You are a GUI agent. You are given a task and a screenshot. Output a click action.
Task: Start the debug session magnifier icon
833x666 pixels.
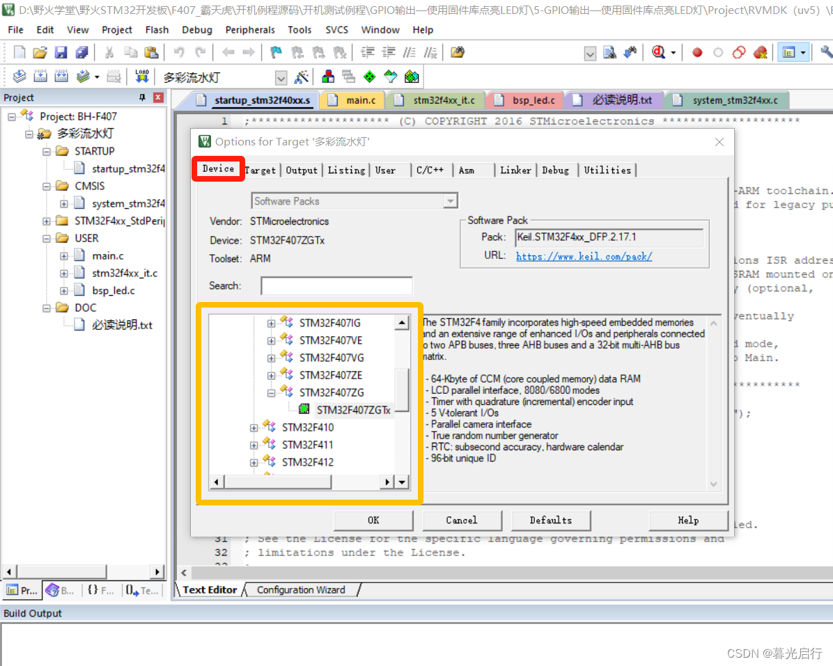pyautogui.click(x=659, y=52)
